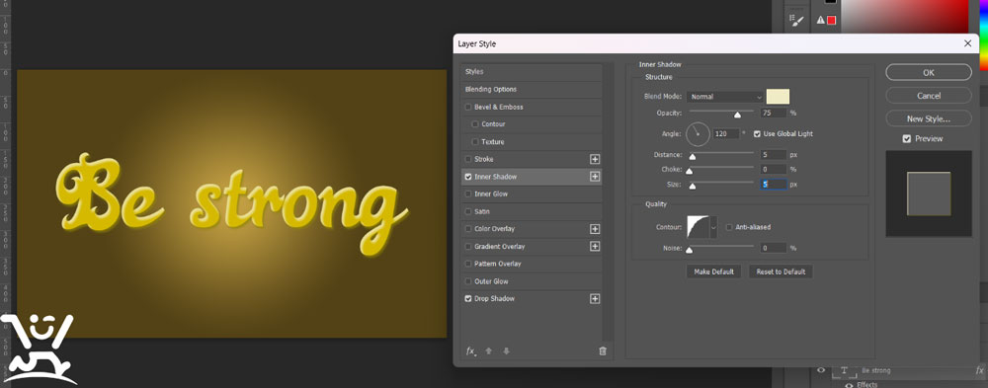The width and height of the screenshot is (988, 388).
Task: Click the Angle value field
Action: 726,134
